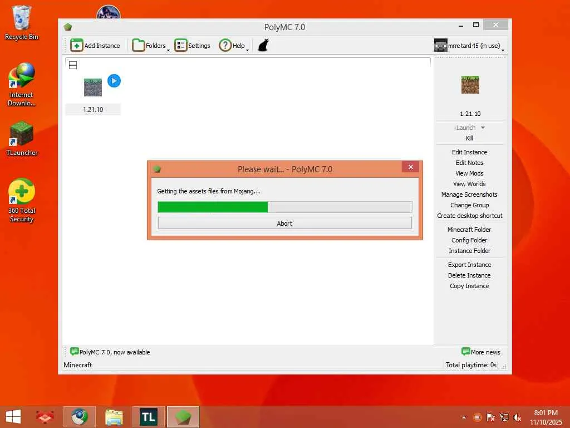Collapse the instance group with minus box
The width and height of the screenshot is (570, 428).
pyautogui.click(x=73, y=65)
